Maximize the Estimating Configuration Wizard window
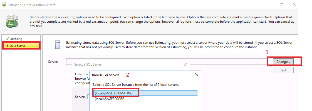The width and height of the screenshot is (312, 111). click(x=282, y=5)
